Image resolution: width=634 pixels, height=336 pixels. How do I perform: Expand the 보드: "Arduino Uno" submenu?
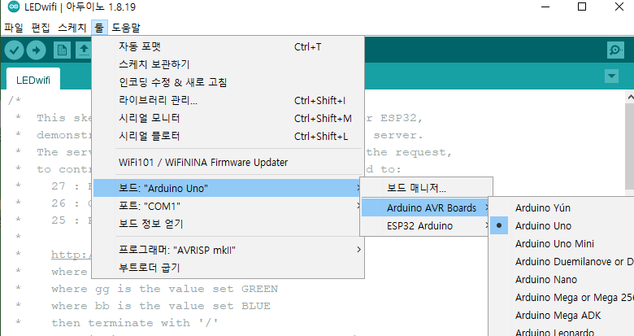228,188
